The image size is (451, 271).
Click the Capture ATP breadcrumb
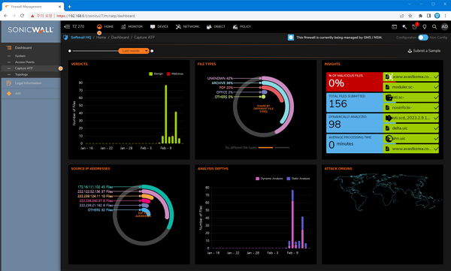coord(144,38)
